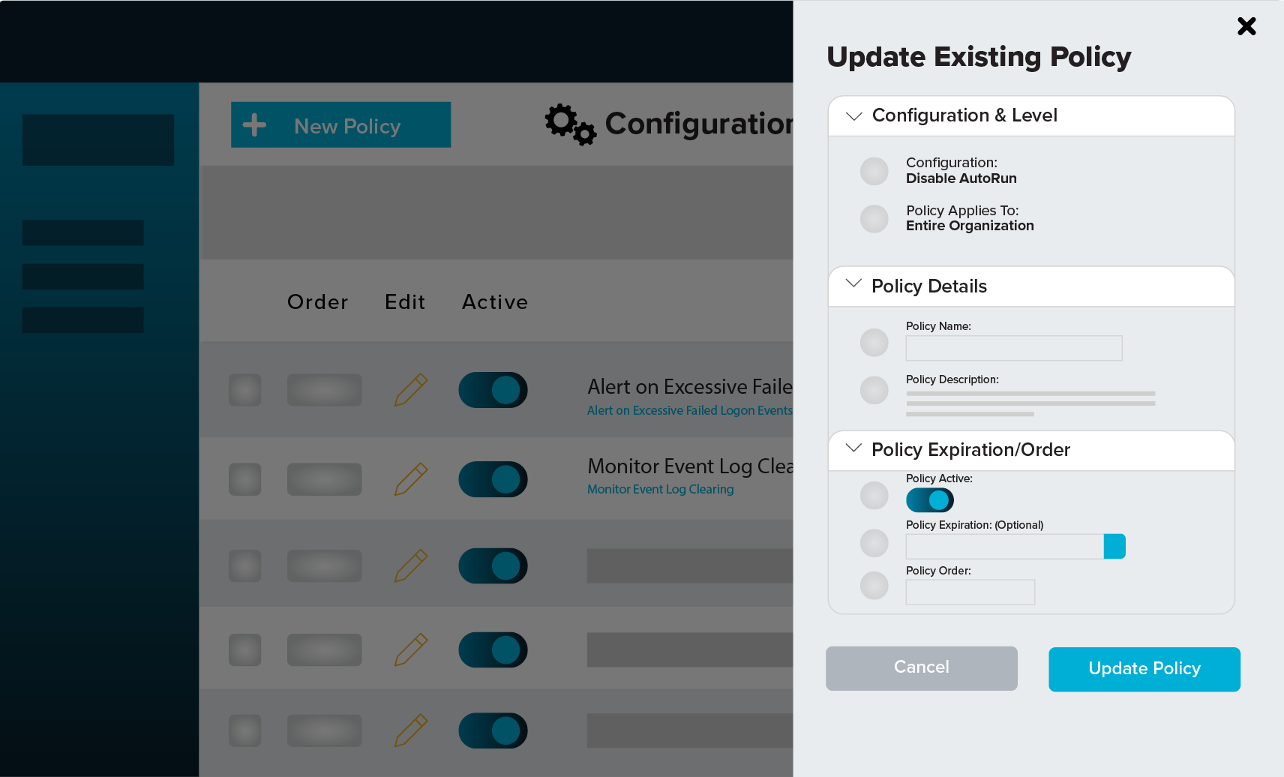This screenshot has width=1284, height=777.
Task: Disable the Policy Active toggle in the update panel
Action: [x=929, y=499]
